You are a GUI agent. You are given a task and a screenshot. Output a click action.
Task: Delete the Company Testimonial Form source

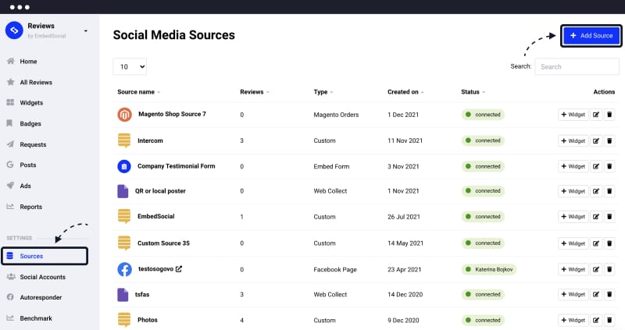click(x=609, y=166)
